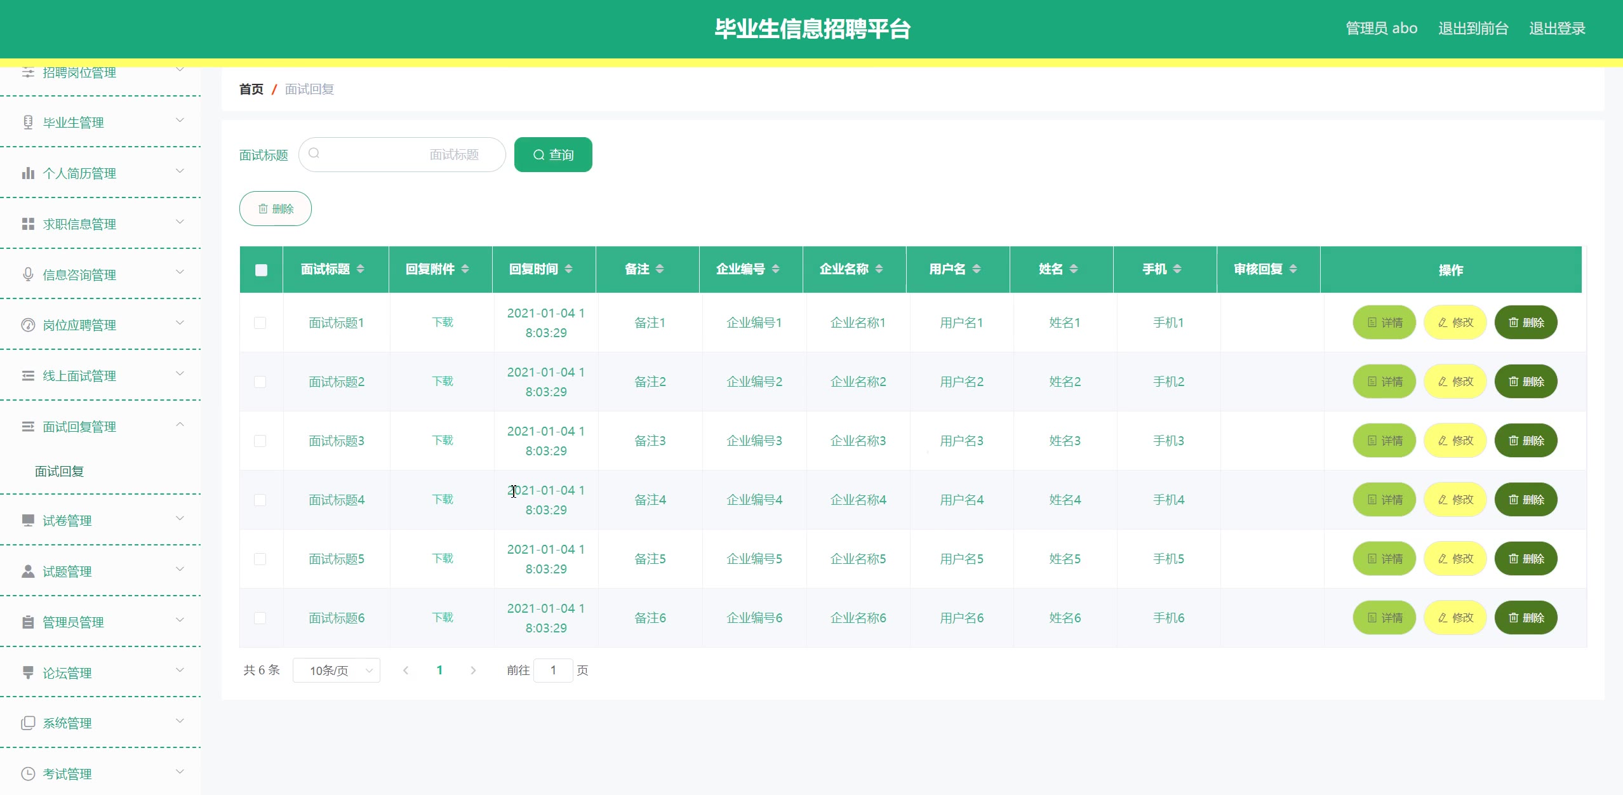Screen dimensions: 1623x795
Task: Check the row checkbox for 面试标题4
Action: pyautogui.click(x=260, y=500)
